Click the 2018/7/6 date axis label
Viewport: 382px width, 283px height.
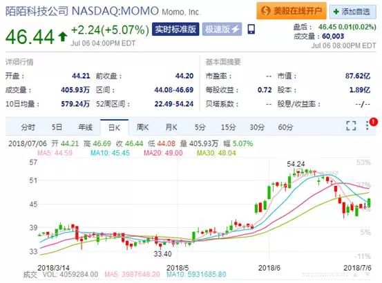pos(357,268)
